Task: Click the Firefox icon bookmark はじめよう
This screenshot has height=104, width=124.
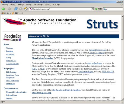Action: pos(6,13)
